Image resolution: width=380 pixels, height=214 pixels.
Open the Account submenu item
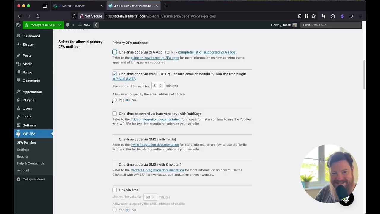point(23,170)
